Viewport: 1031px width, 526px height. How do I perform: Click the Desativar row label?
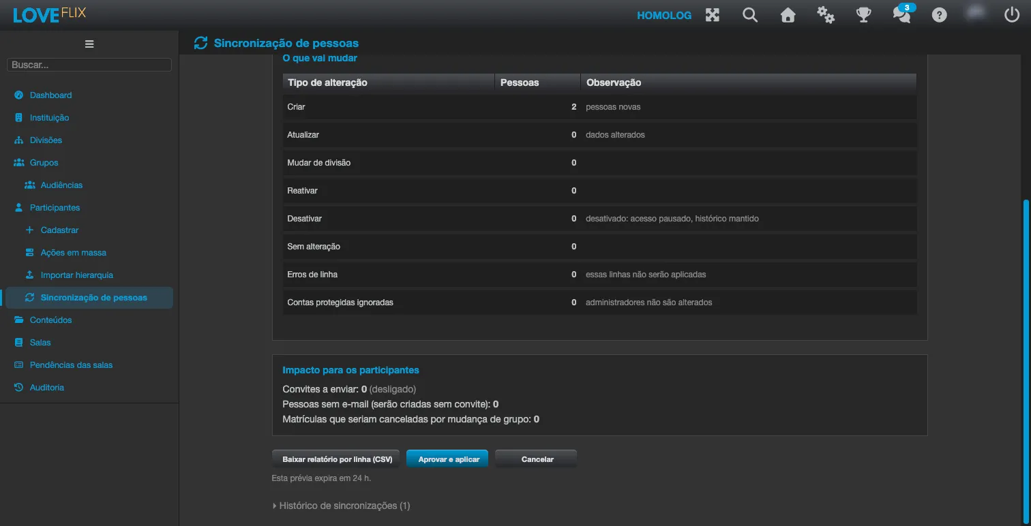(x=304, y=219)
